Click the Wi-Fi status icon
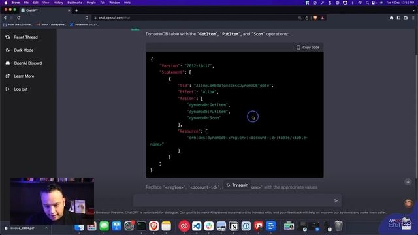This screenshot has height=235, width=418. pyautogui.click(x=360, y=3)
